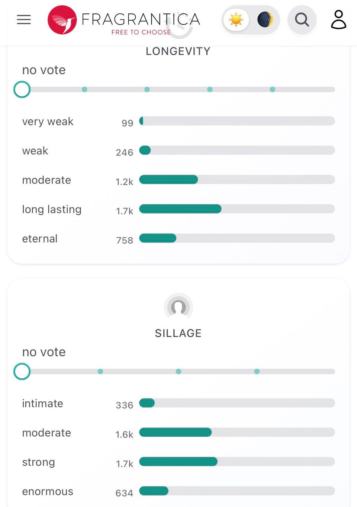
Task: Open the user profile icon
Action: (x=338, y=20)
